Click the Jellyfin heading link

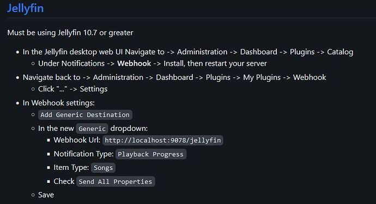(25, 8)
